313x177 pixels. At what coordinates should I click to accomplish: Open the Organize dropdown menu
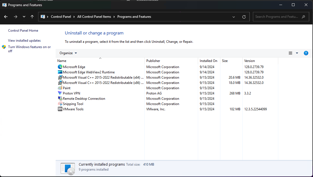pyautogui.click(x=68, y=53)
